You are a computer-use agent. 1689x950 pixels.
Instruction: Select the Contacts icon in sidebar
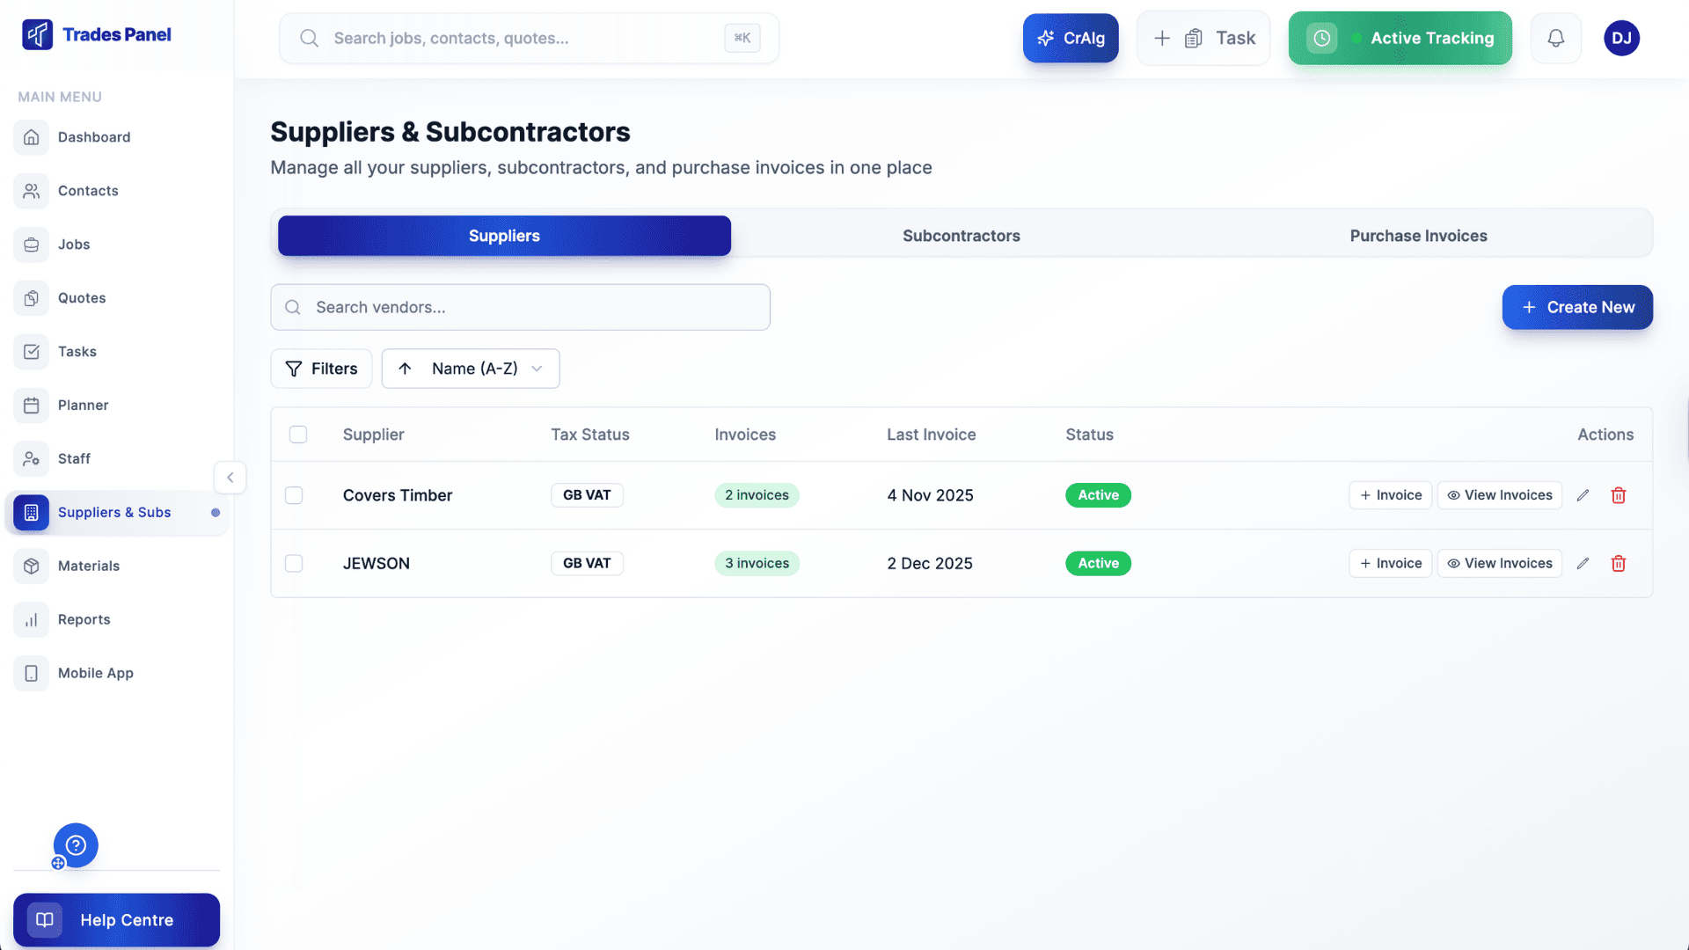31,191
